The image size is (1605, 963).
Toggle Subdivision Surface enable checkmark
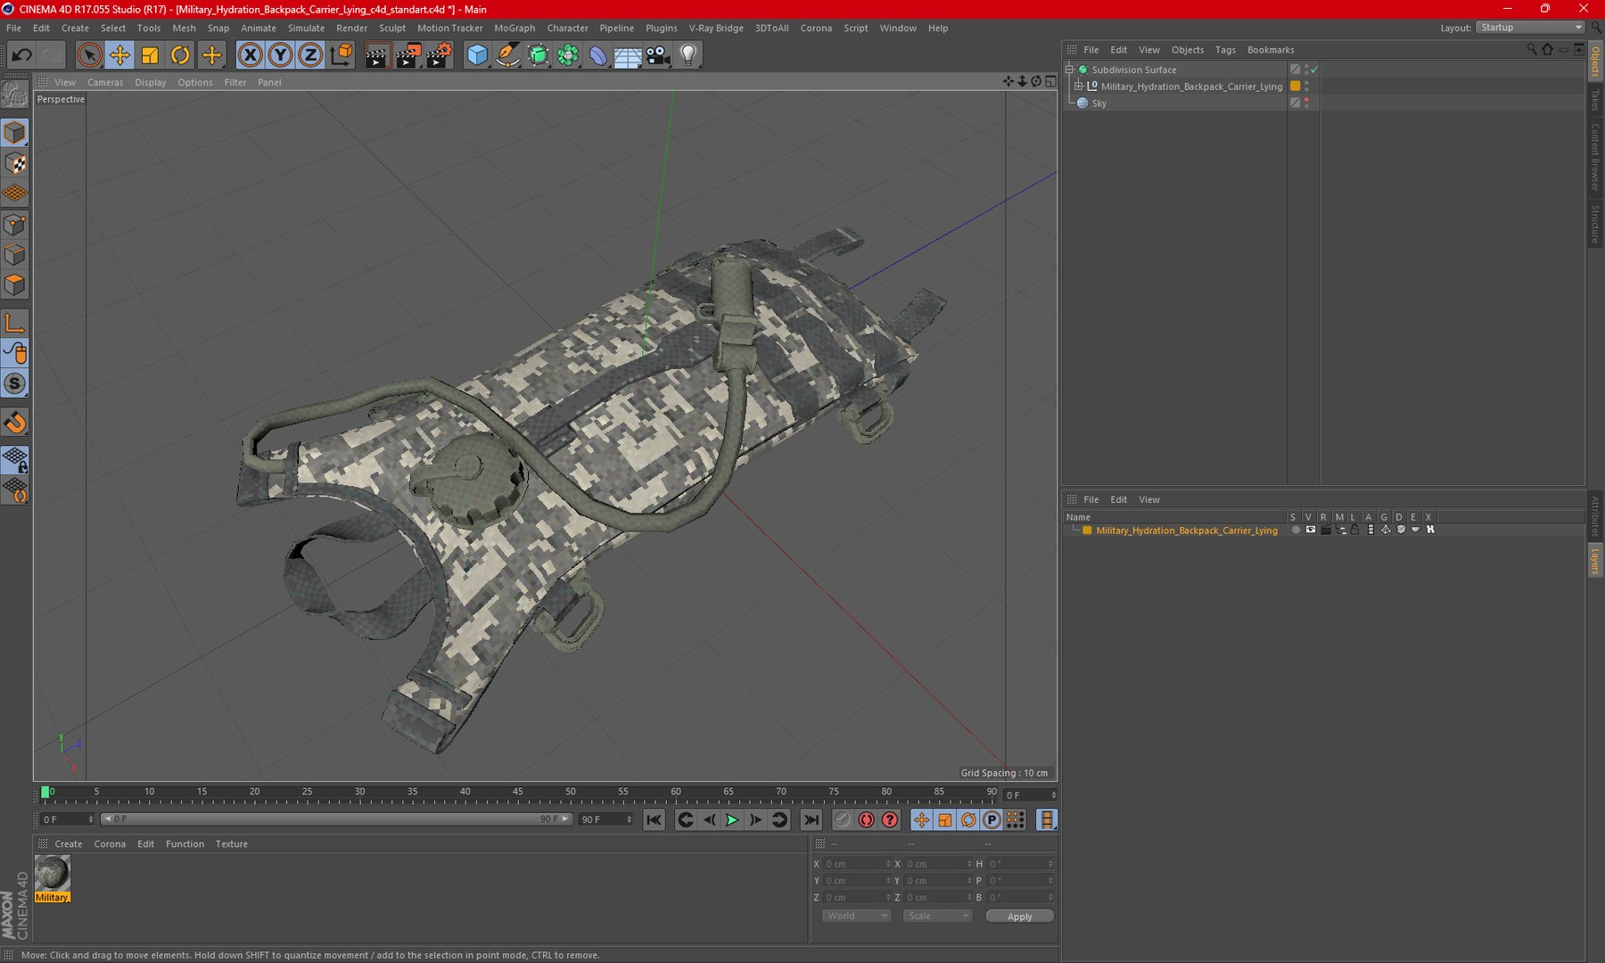click(x=1314, y=70)
